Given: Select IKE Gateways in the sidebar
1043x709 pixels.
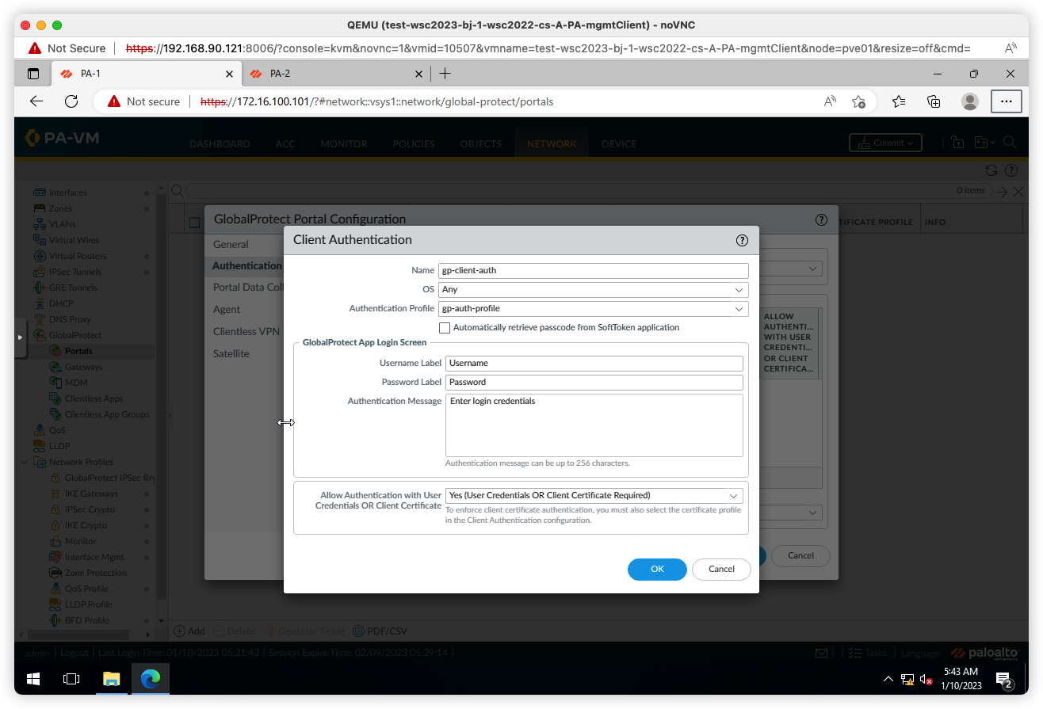Looking at the screenshot, I should pos(91,494).
